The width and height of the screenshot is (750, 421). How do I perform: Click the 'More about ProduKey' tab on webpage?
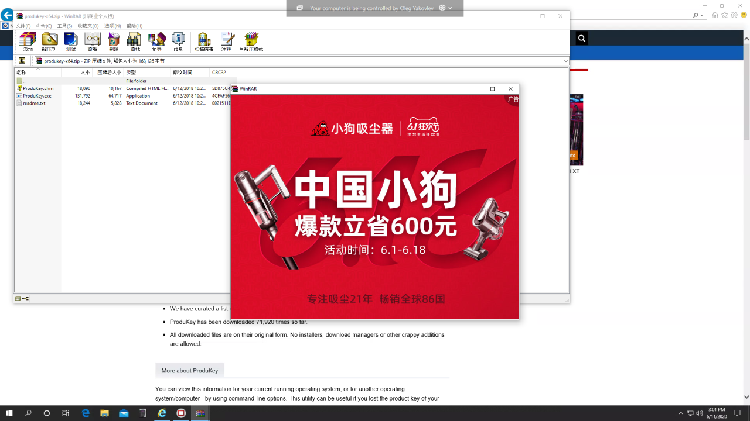point(189,371)
